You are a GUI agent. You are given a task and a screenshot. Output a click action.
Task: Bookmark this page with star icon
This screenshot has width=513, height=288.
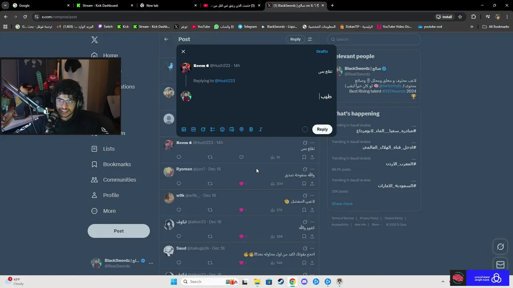coord(460,17)
